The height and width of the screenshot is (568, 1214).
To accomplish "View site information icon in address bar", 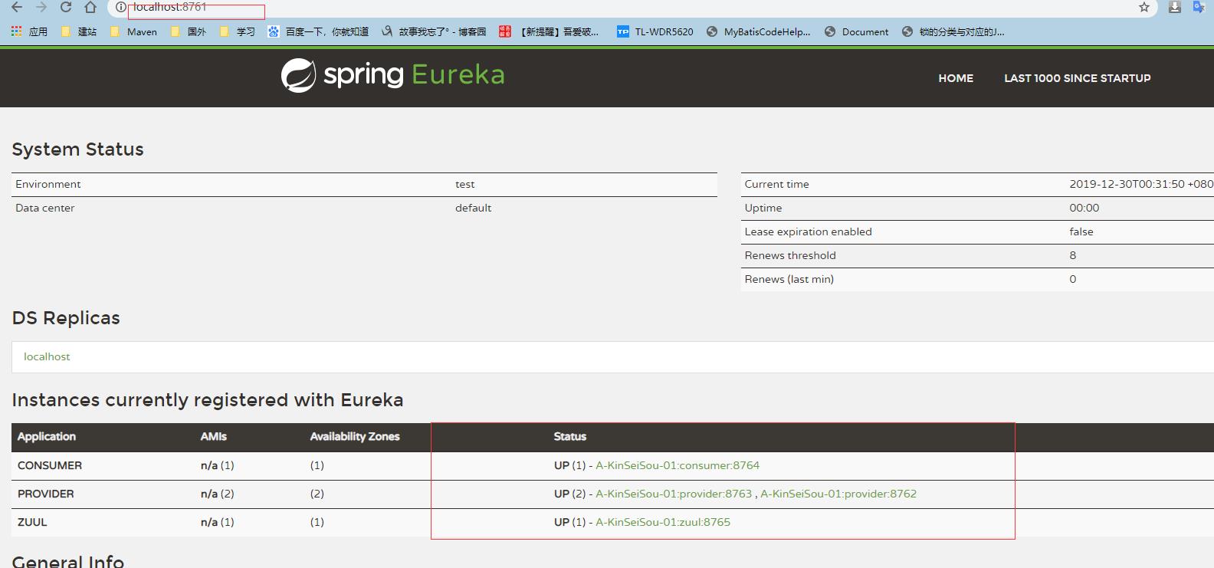I will pos(120,7).
